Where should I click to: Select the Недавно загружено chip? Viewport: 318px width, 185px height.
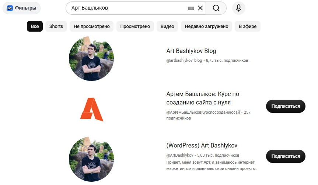[x=206, y=26]
